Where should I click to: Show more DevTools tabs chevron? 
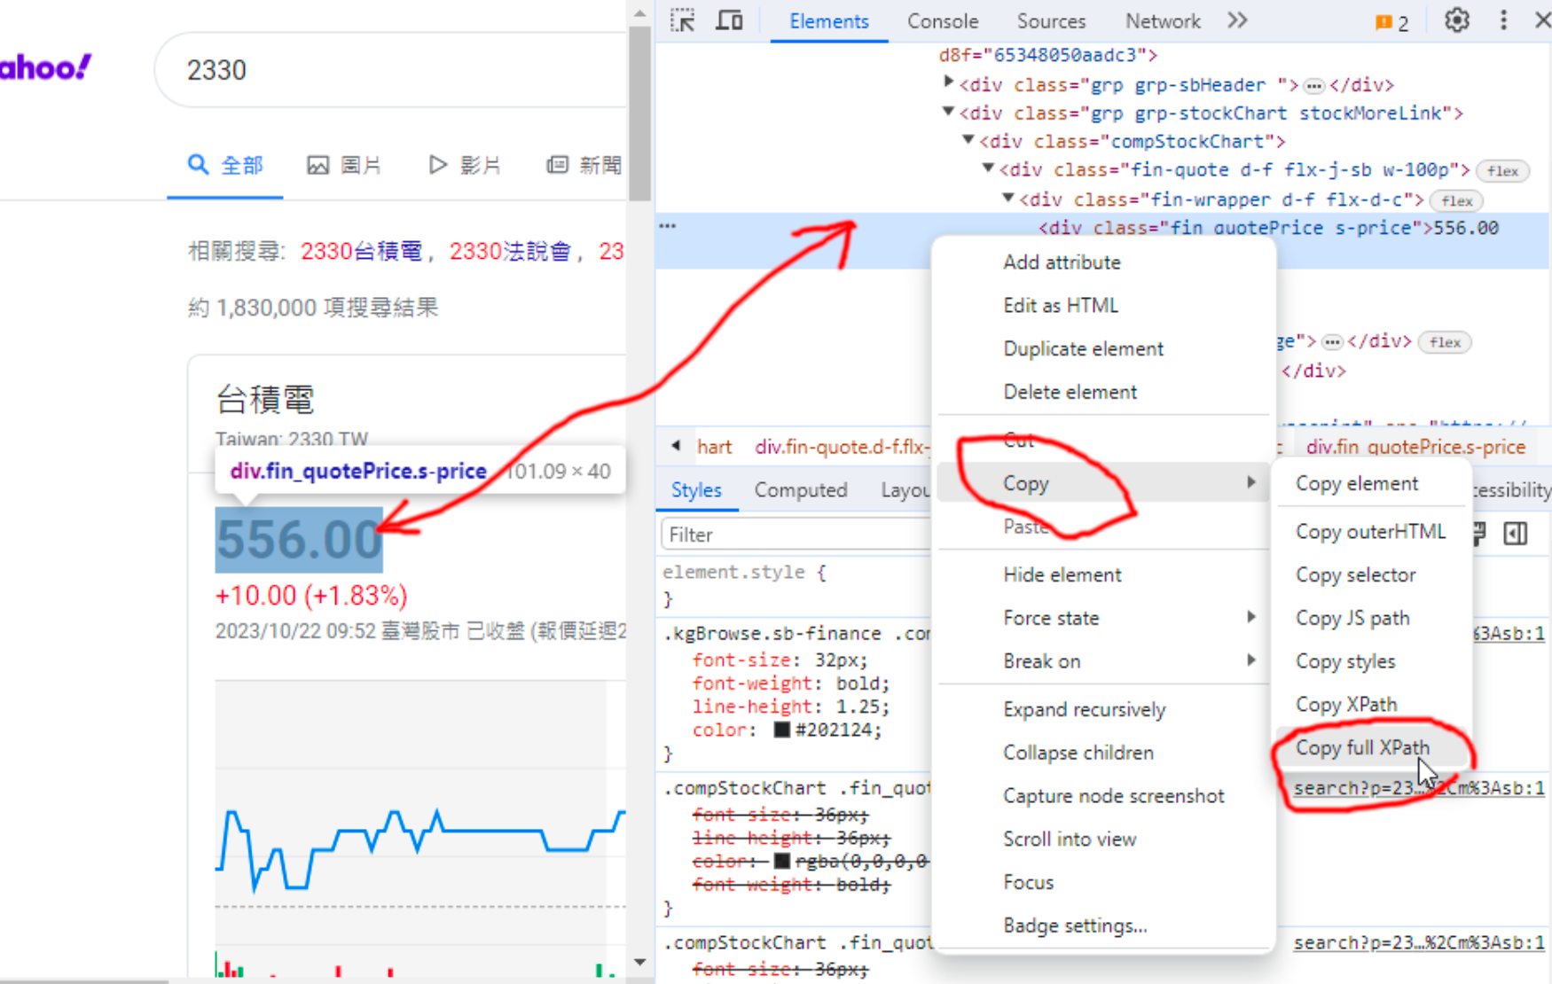click(1237, 20)
